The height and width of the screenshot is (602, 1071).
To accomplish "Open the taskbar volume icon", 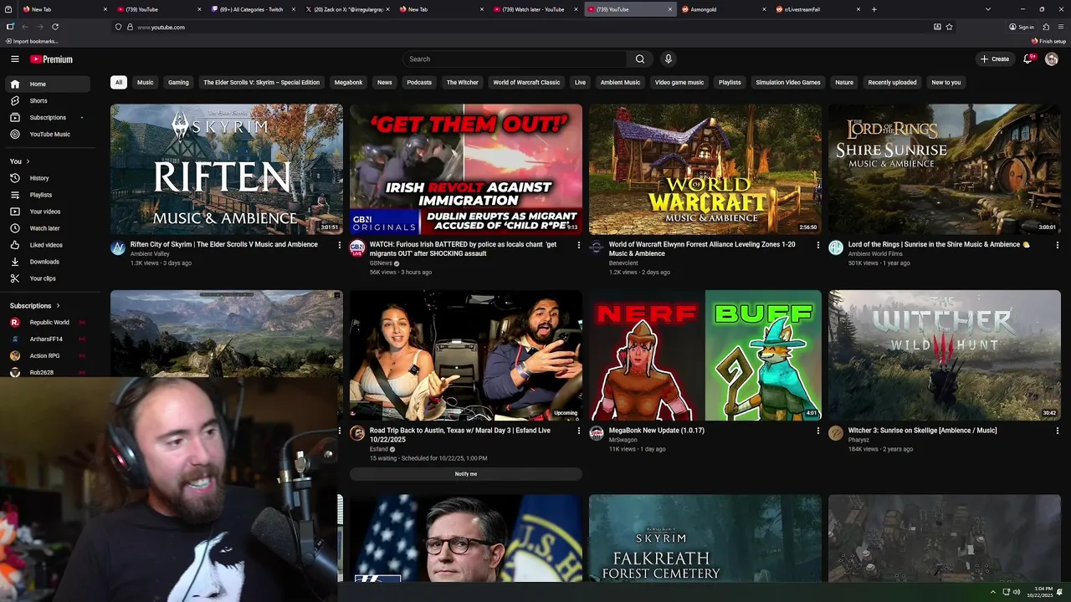I will 1017,592.
